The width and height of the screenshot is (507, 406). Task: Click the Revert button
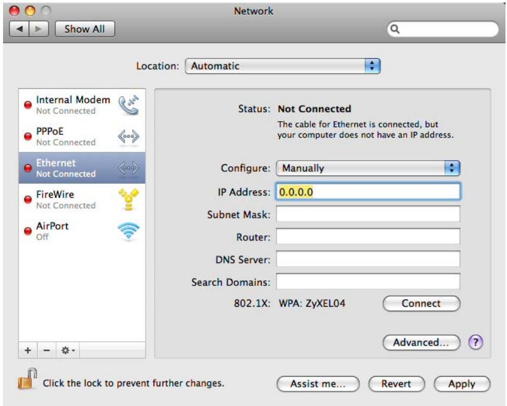pyautogui.click(x=396, y=384)
